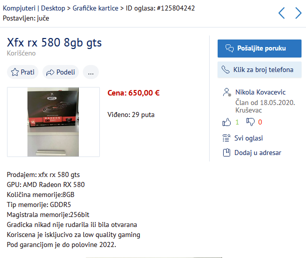Screen dimensions: 306x258
Task: Click the thumbs down rating icon
Action: (x=251, y=122)
